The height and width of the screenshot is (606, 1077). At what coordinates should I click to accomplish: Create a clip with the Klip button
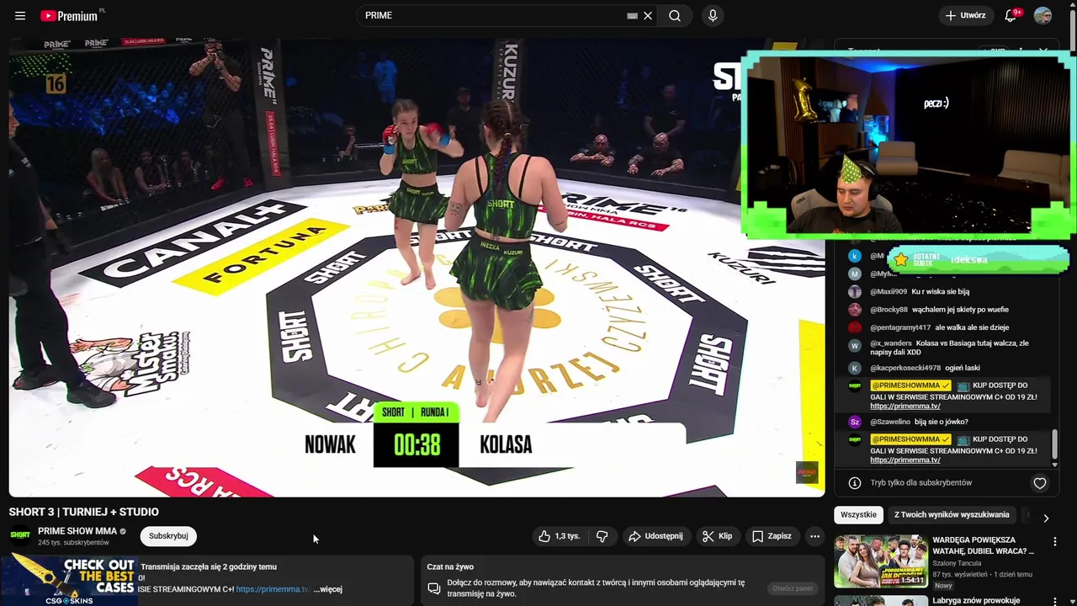click(x=717, y=536)
